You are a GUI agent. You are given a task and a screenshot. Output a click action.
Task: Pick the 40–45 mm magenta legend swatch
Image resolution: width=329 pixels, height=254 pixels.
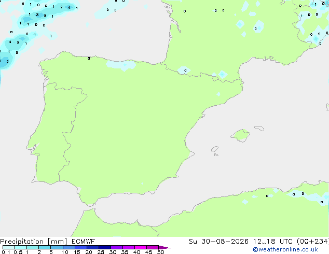tap(141, 247)
